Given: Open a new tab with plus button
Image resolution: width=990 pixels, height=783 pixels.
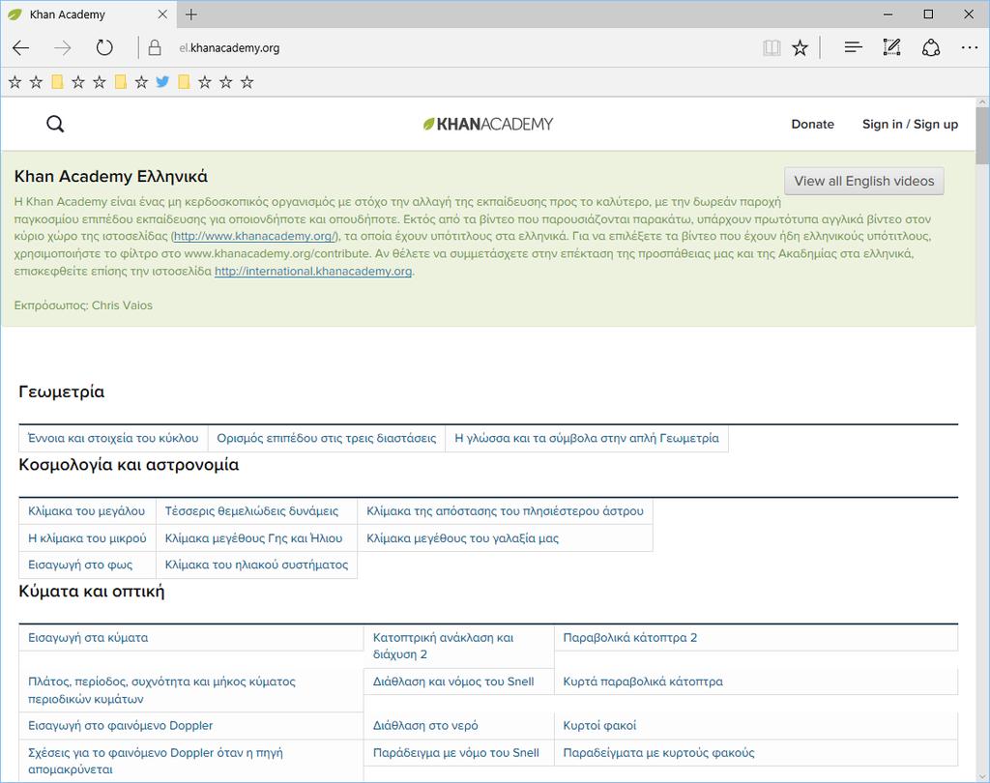Looking at the screenshot, I should click(x=191, y=14).
